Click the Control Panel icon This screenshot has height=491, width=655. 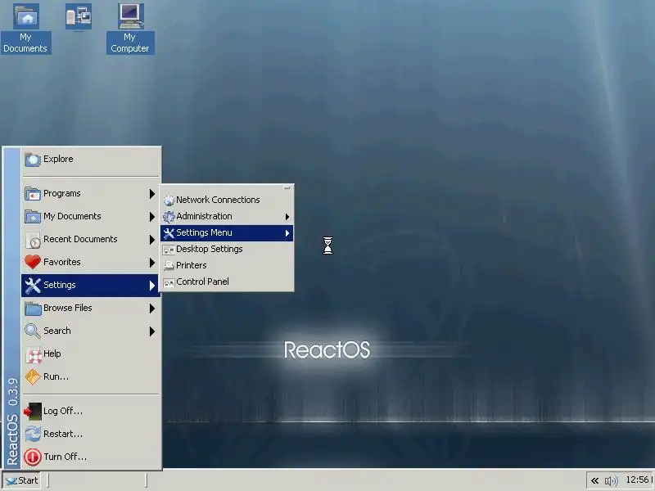(x=169, y=282)
